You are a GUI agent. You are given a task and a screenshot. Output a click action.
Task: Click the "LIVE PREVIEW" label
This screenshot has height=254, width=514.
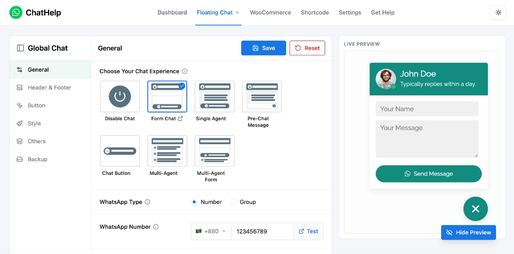362,44
